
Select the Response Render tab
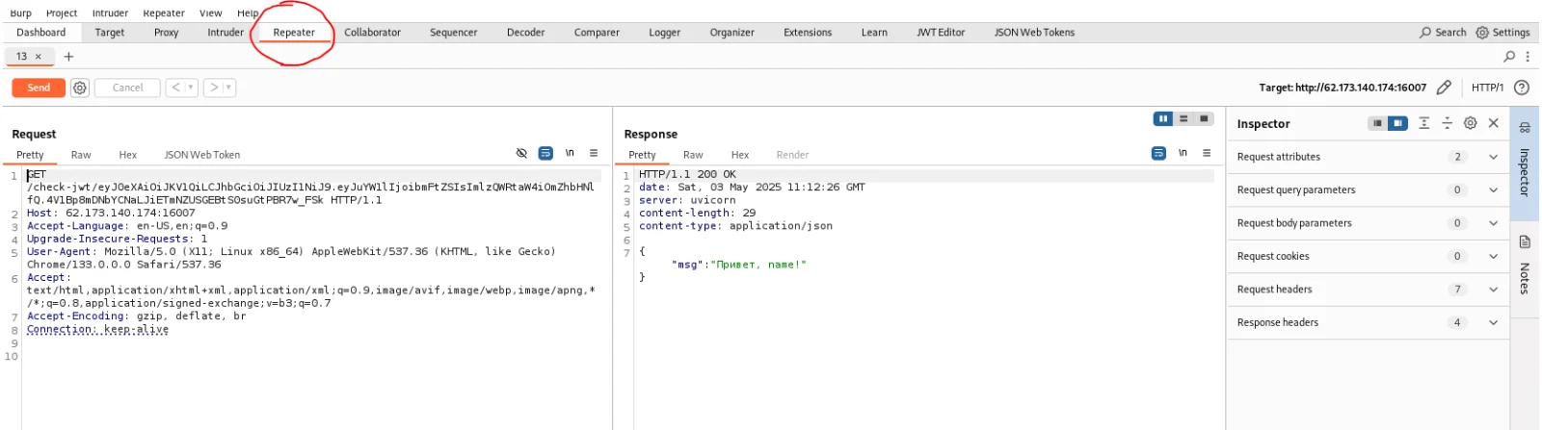click(792, 155)
